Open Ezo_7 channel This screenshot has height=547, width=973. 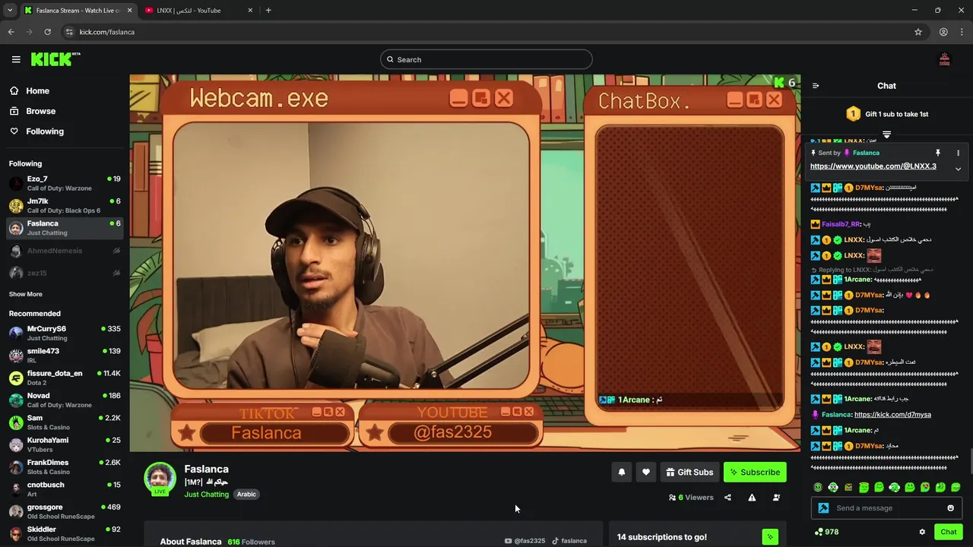coord(65,183)
